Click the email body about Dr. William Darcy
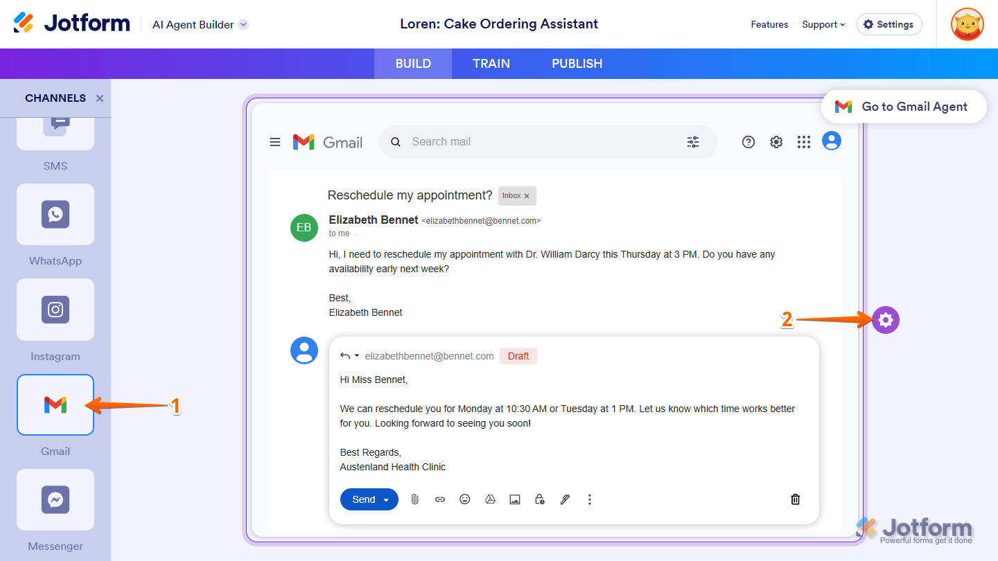Screen dimensions: 998x561 [x=552, y=262]
